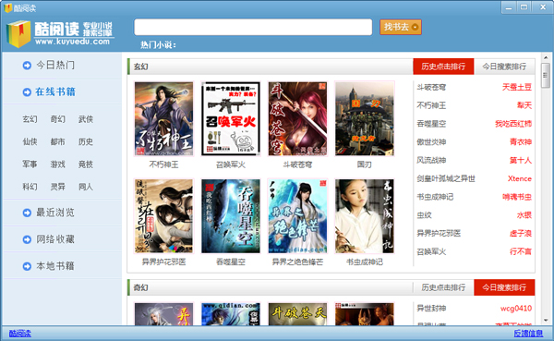Screen dimensions: 554x341
Task: Open the 吞噬星空 book cover
Action: [230, 216]
